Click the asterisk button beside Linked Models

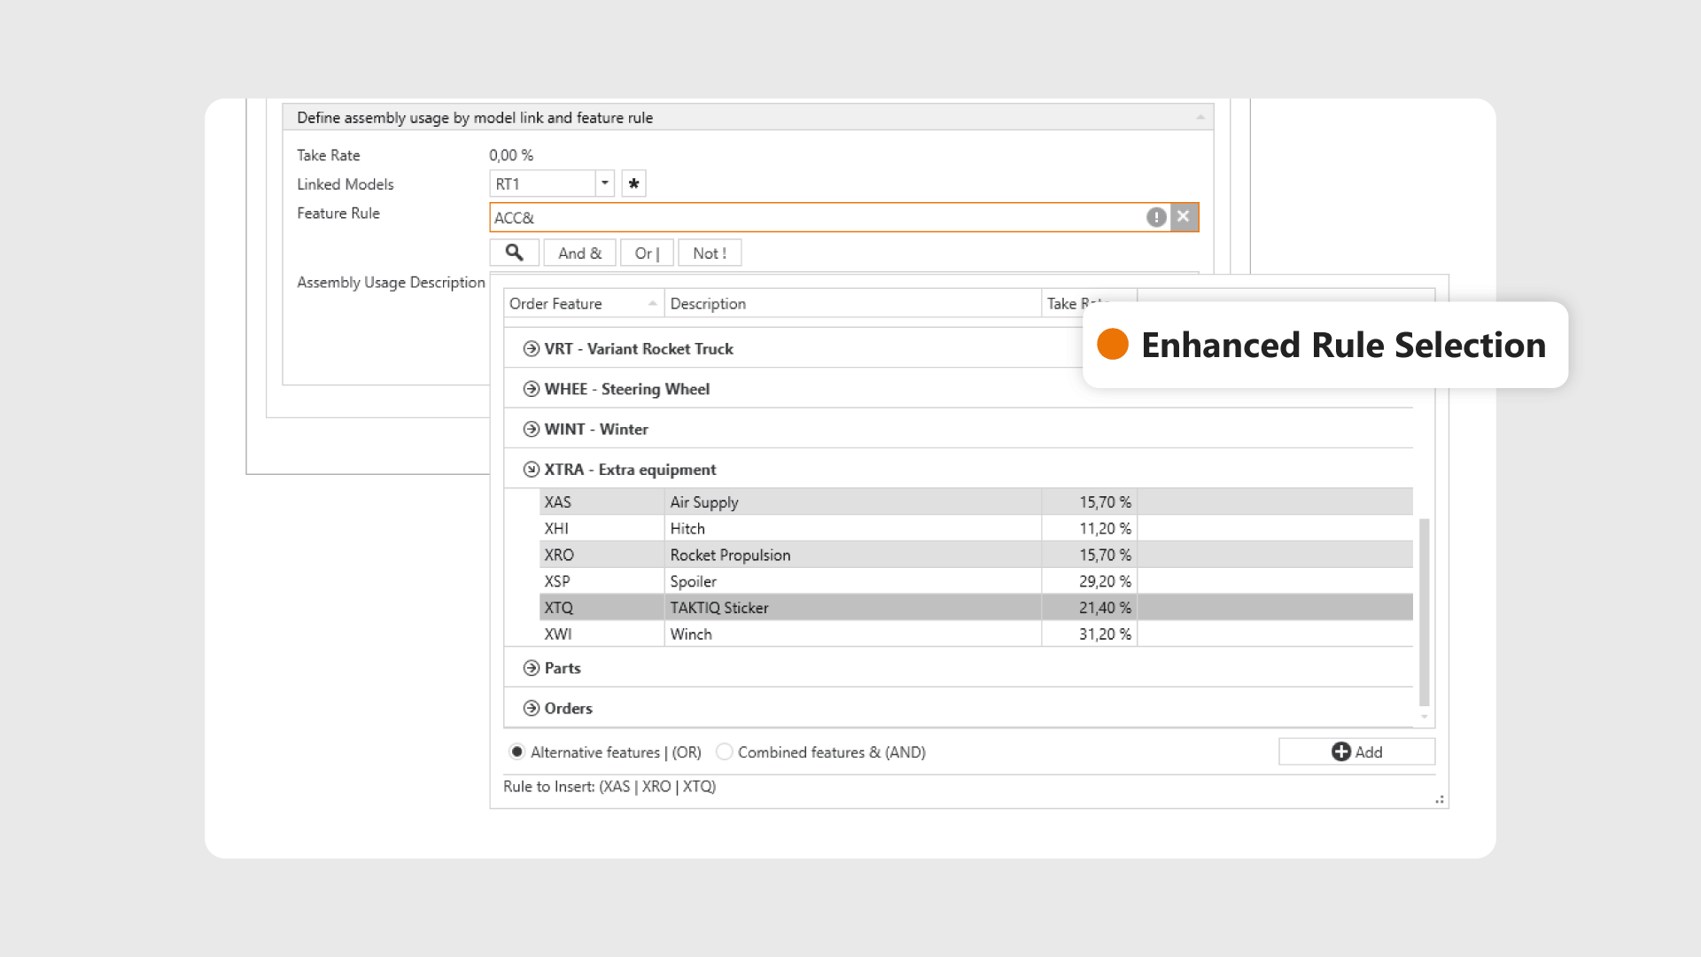point(633,183)
